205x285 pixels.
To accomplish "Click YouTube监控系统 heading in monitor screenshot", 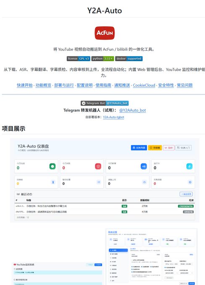I will (25, 264).
